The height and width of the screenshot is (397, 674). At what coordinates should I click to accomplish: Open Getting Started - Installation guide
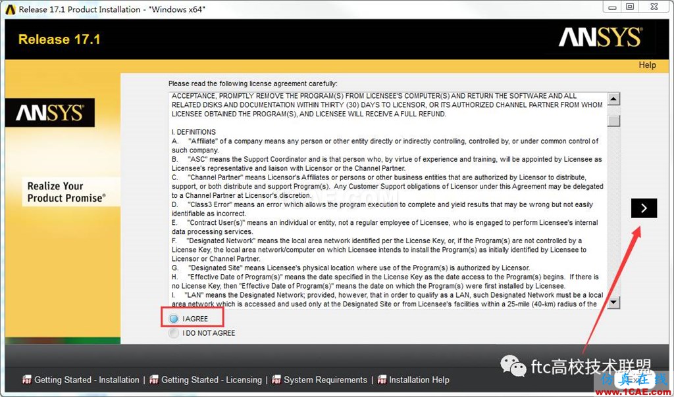click(x=87, y=380)
